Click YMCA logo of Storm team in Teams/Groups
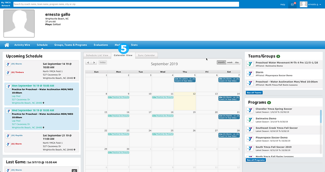The width and height of the screenshot is (325, 172). (x=250, y=74)
